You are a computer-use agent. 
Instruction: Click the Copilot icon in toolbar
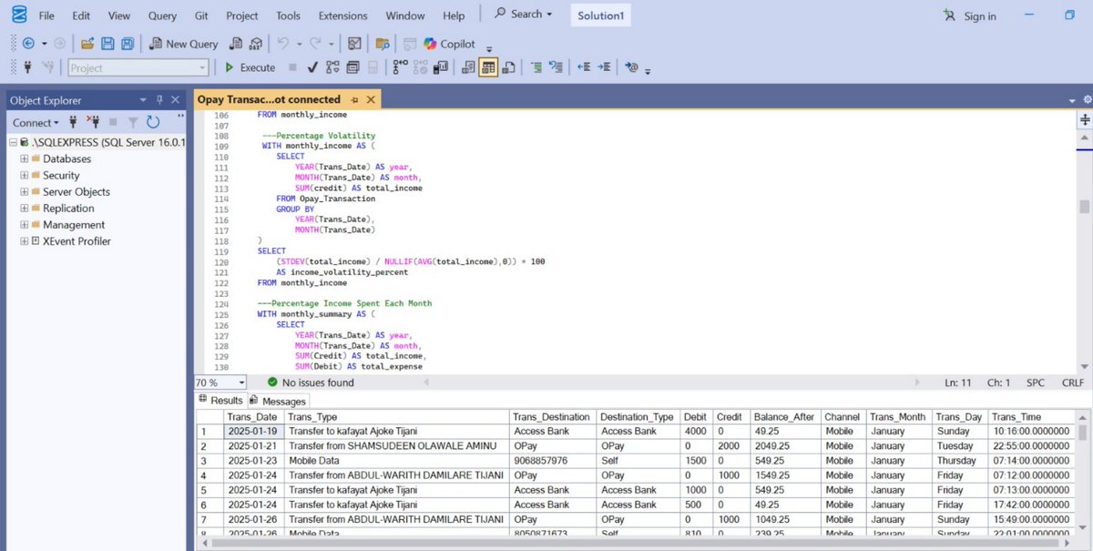(430, 43)
